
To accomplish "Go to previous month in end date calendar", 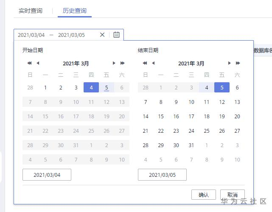I will point(153,63).
